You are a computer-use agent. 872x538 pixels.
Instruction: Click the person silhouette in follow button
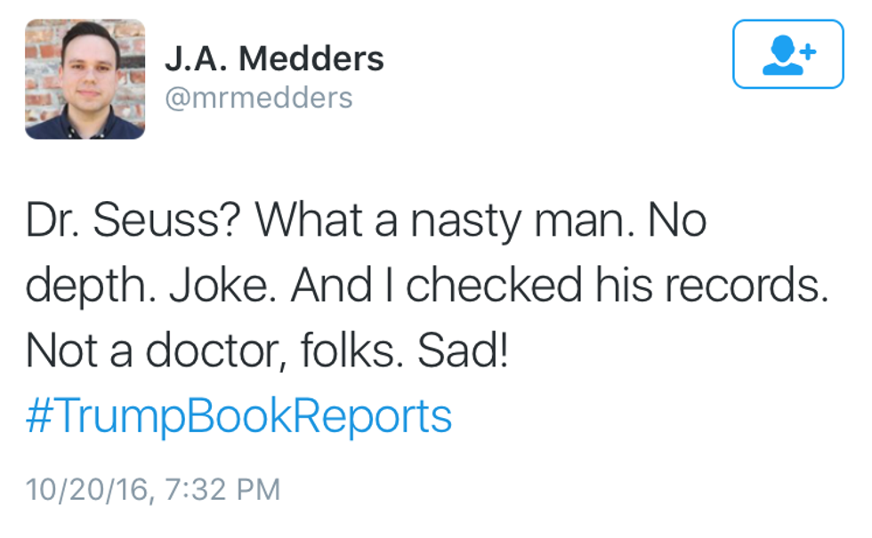781,56
